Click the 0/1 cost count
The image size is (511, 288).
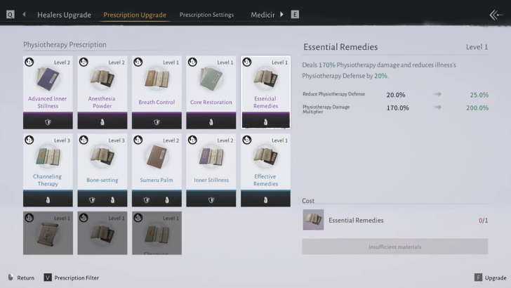(x=484, y=221)
